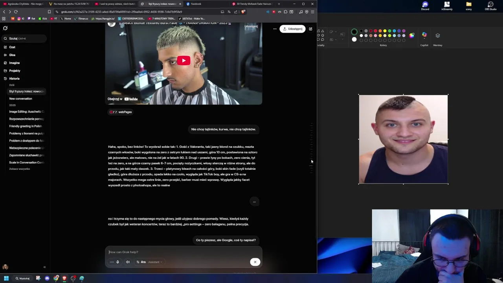
Task: Open 'Friendly greeting in Polish' conversation
Action: (x=26, y=126)
